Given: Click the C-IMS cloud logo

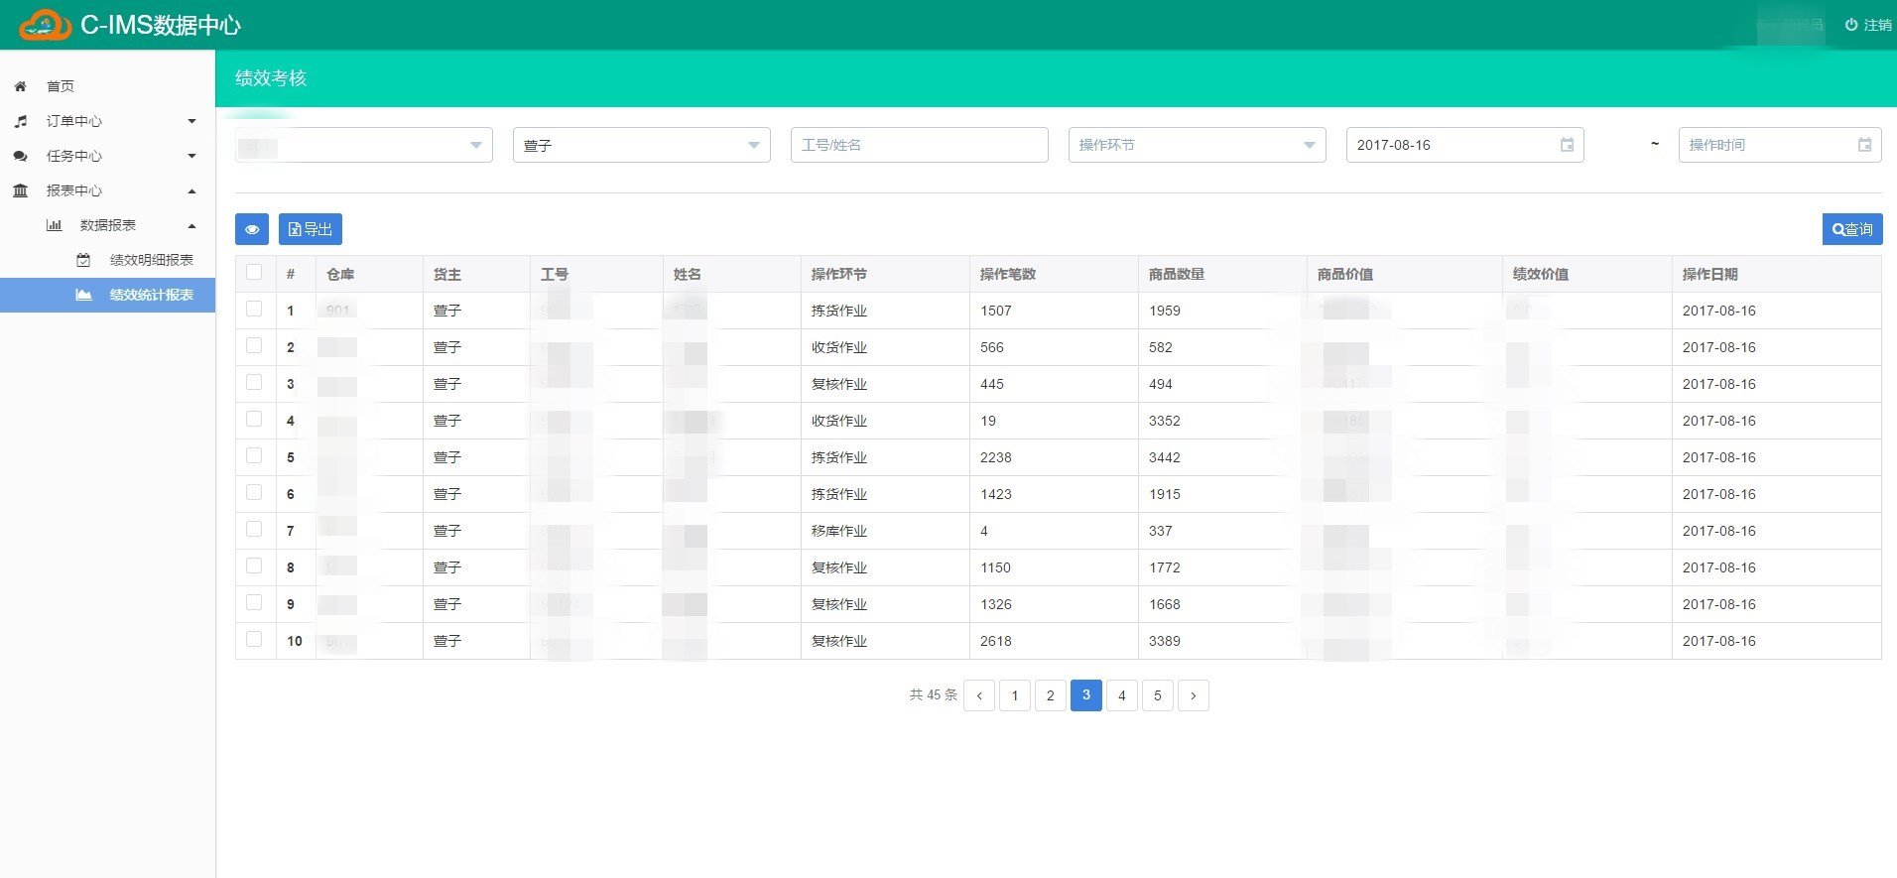Looking at the screenshot, I should [x=46, y=25].
